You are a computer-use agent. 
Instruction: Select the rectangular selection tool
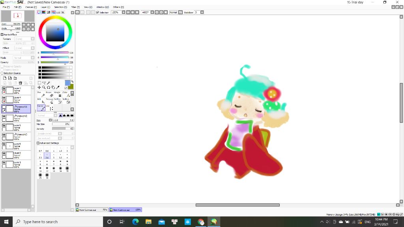[39, 83]
